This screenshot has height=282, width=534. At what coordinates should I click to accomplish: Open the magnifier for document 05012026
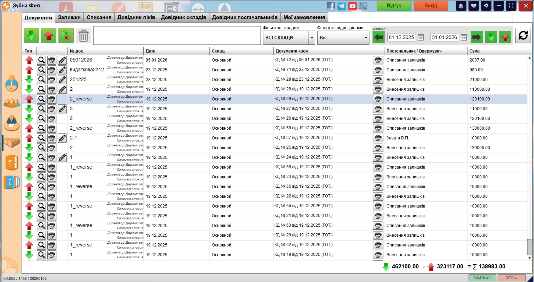tap(41, 60)
